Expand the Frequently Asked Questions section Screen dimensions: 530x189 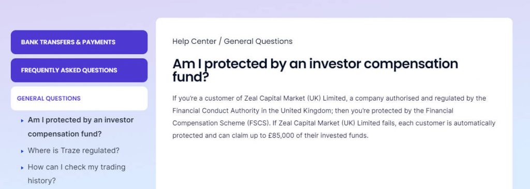pyautogui.click(x=79, y=70)
